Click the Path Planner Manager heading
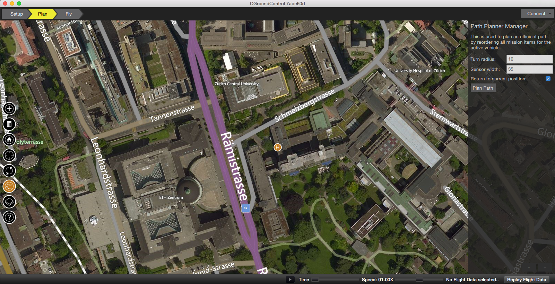Screen dimensions: 555x284 coord(499,26)
